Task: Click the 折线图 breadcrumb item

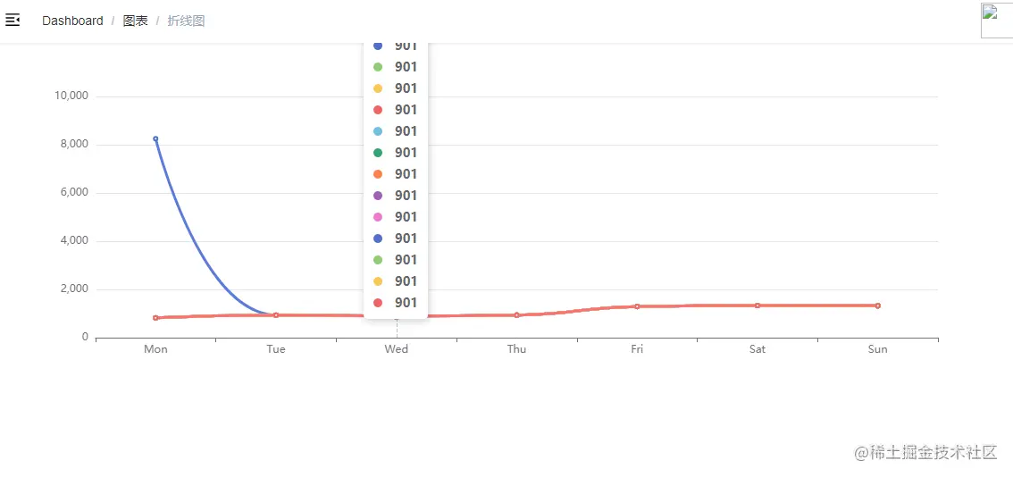Action: 186,21
